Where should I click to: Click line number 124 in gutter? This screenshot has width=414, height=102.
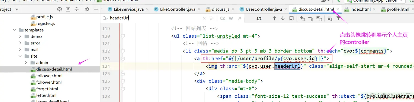point(106,66)
